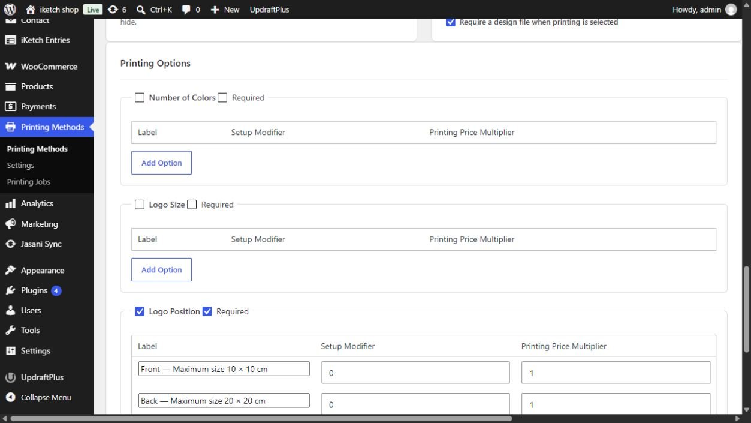Click the Payments dollar icon

(x=10, y=107)
